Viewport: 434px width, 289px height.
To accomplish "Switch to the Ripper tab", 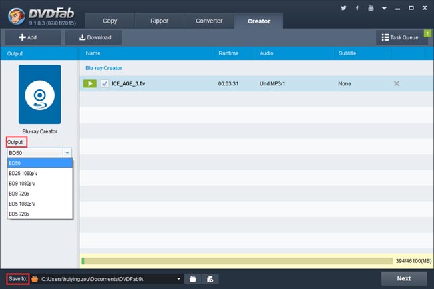I will tap(159, 21).
